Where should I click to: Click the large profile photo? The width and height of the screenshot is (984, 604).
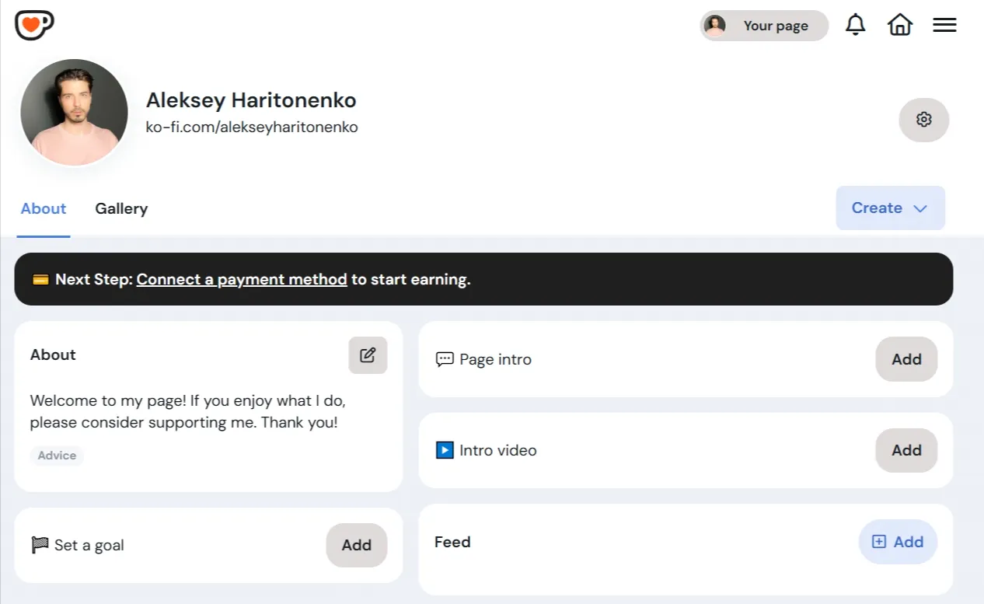tap(74, 112)
